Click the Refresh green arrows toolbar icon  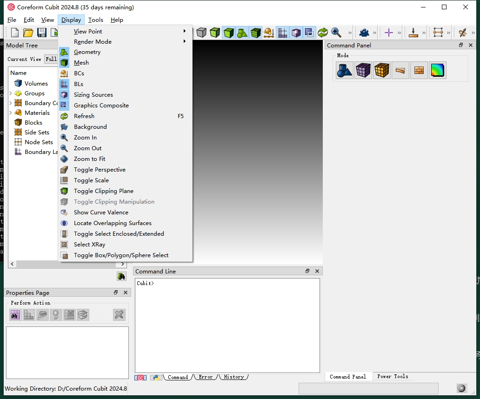coord(323,33)
